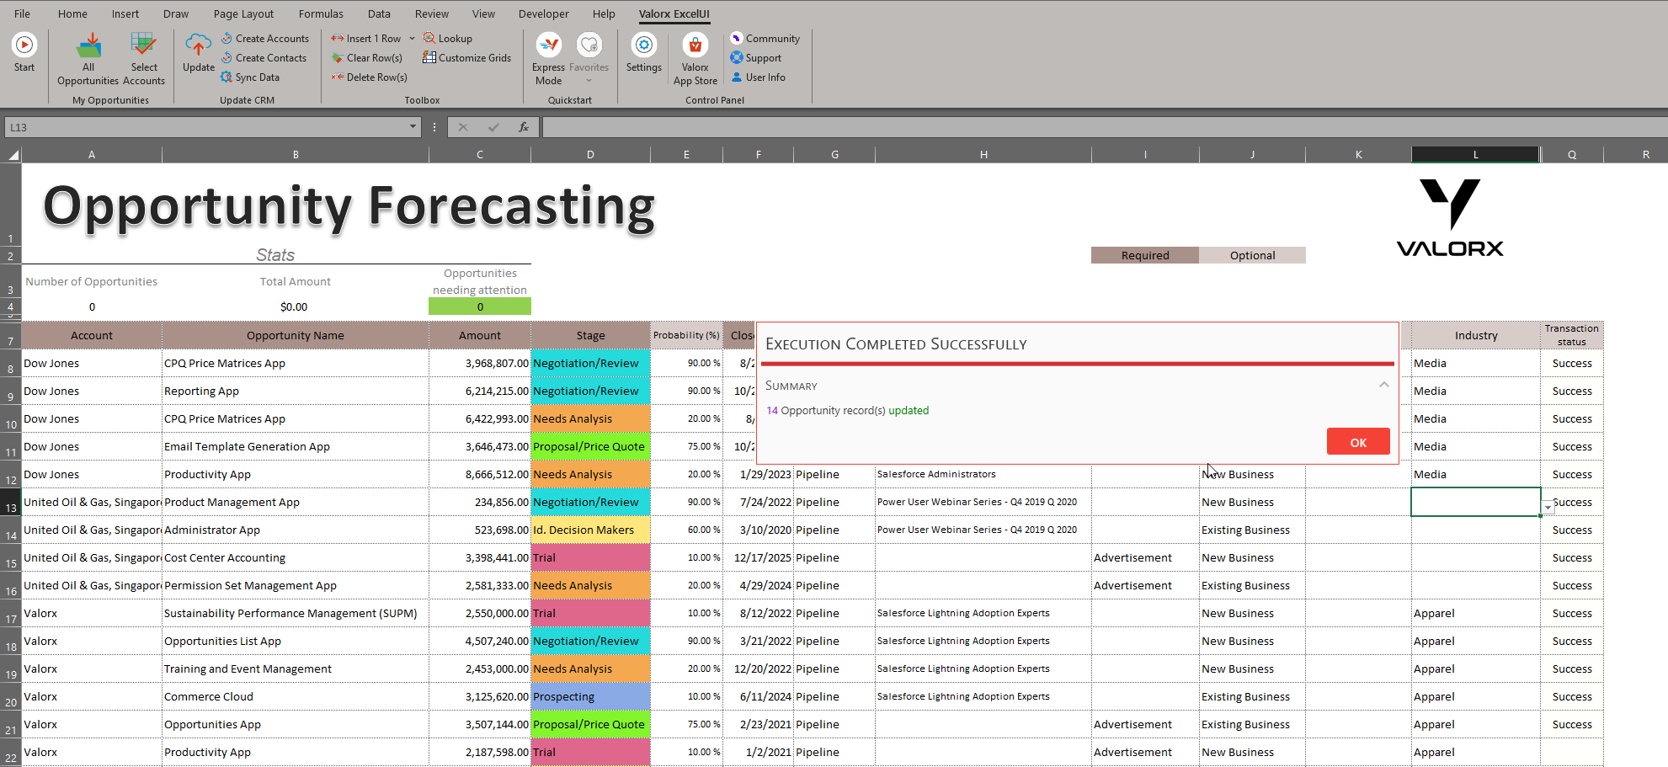Viewport: 1668px width, 767px height.
Task: Select the Sync Data icon
Action: [x=226, y=77]
